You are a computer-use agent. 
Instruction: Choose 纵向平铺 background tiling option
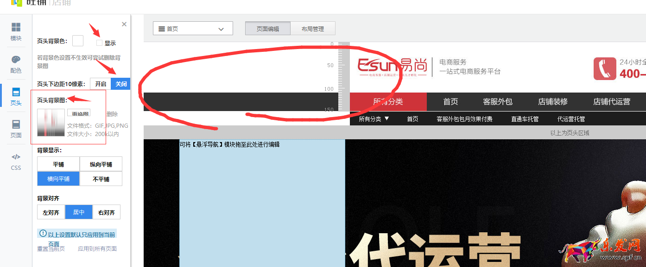click(101, 164)
